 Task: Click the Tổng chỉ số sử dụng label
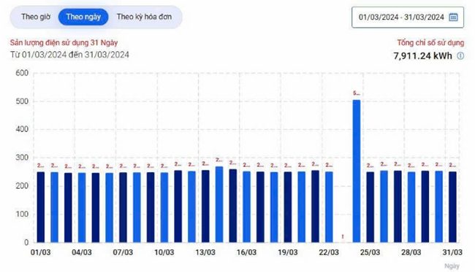point(430,43)
